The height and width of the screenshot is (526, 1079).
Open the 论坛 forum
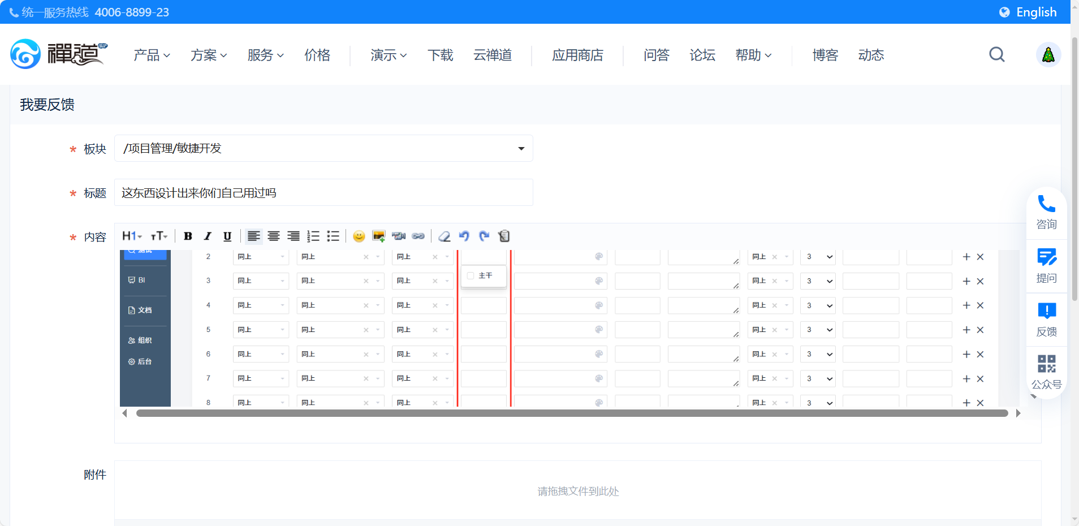click(702, 55)
